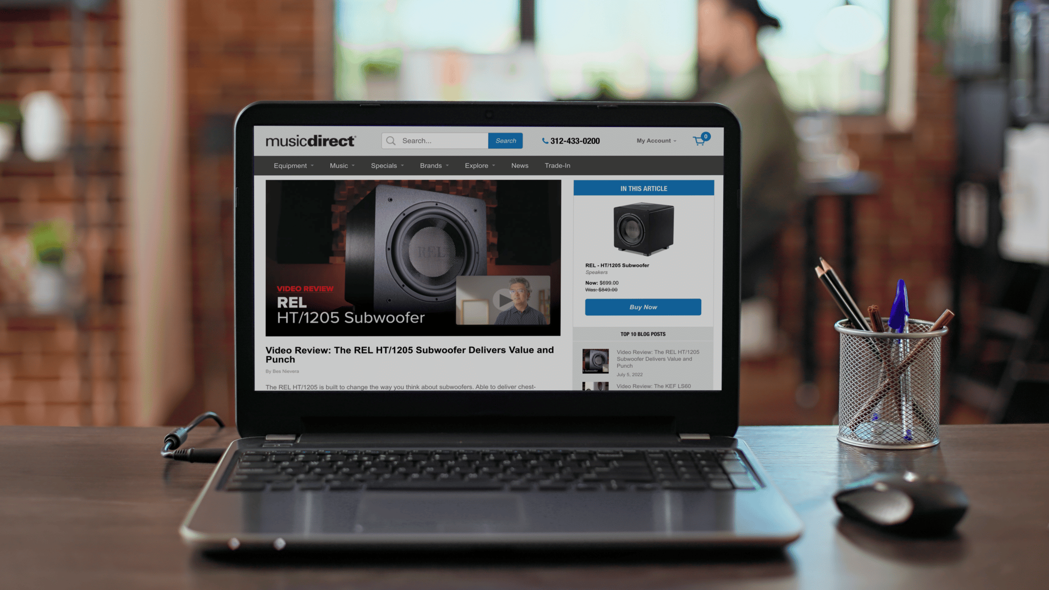Click the News tab
Image resolution: width=1049 pixels, height=590 pixels.
519,165
